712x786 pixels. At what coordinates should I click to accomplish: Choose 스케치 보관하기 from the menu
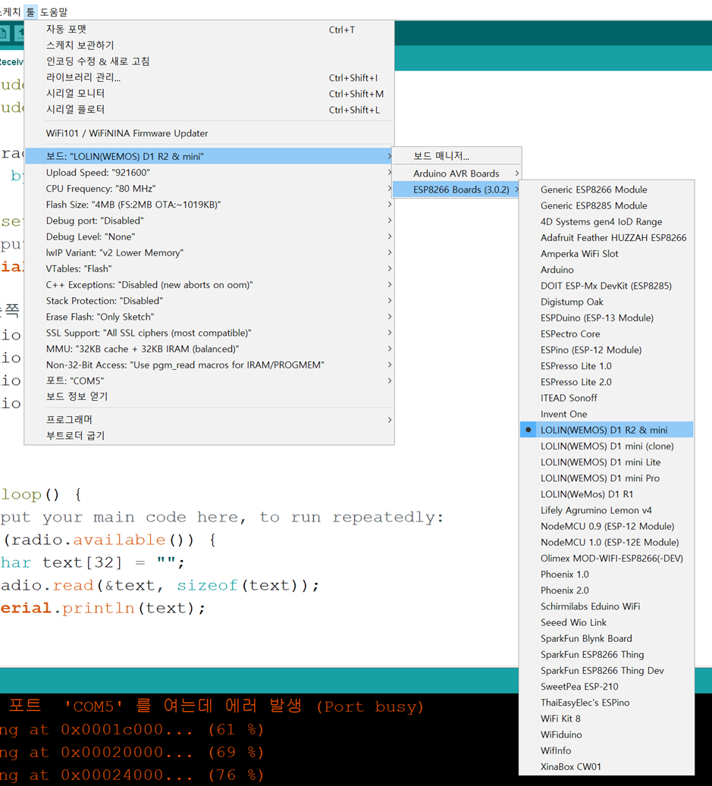click(x=209, y=45)
